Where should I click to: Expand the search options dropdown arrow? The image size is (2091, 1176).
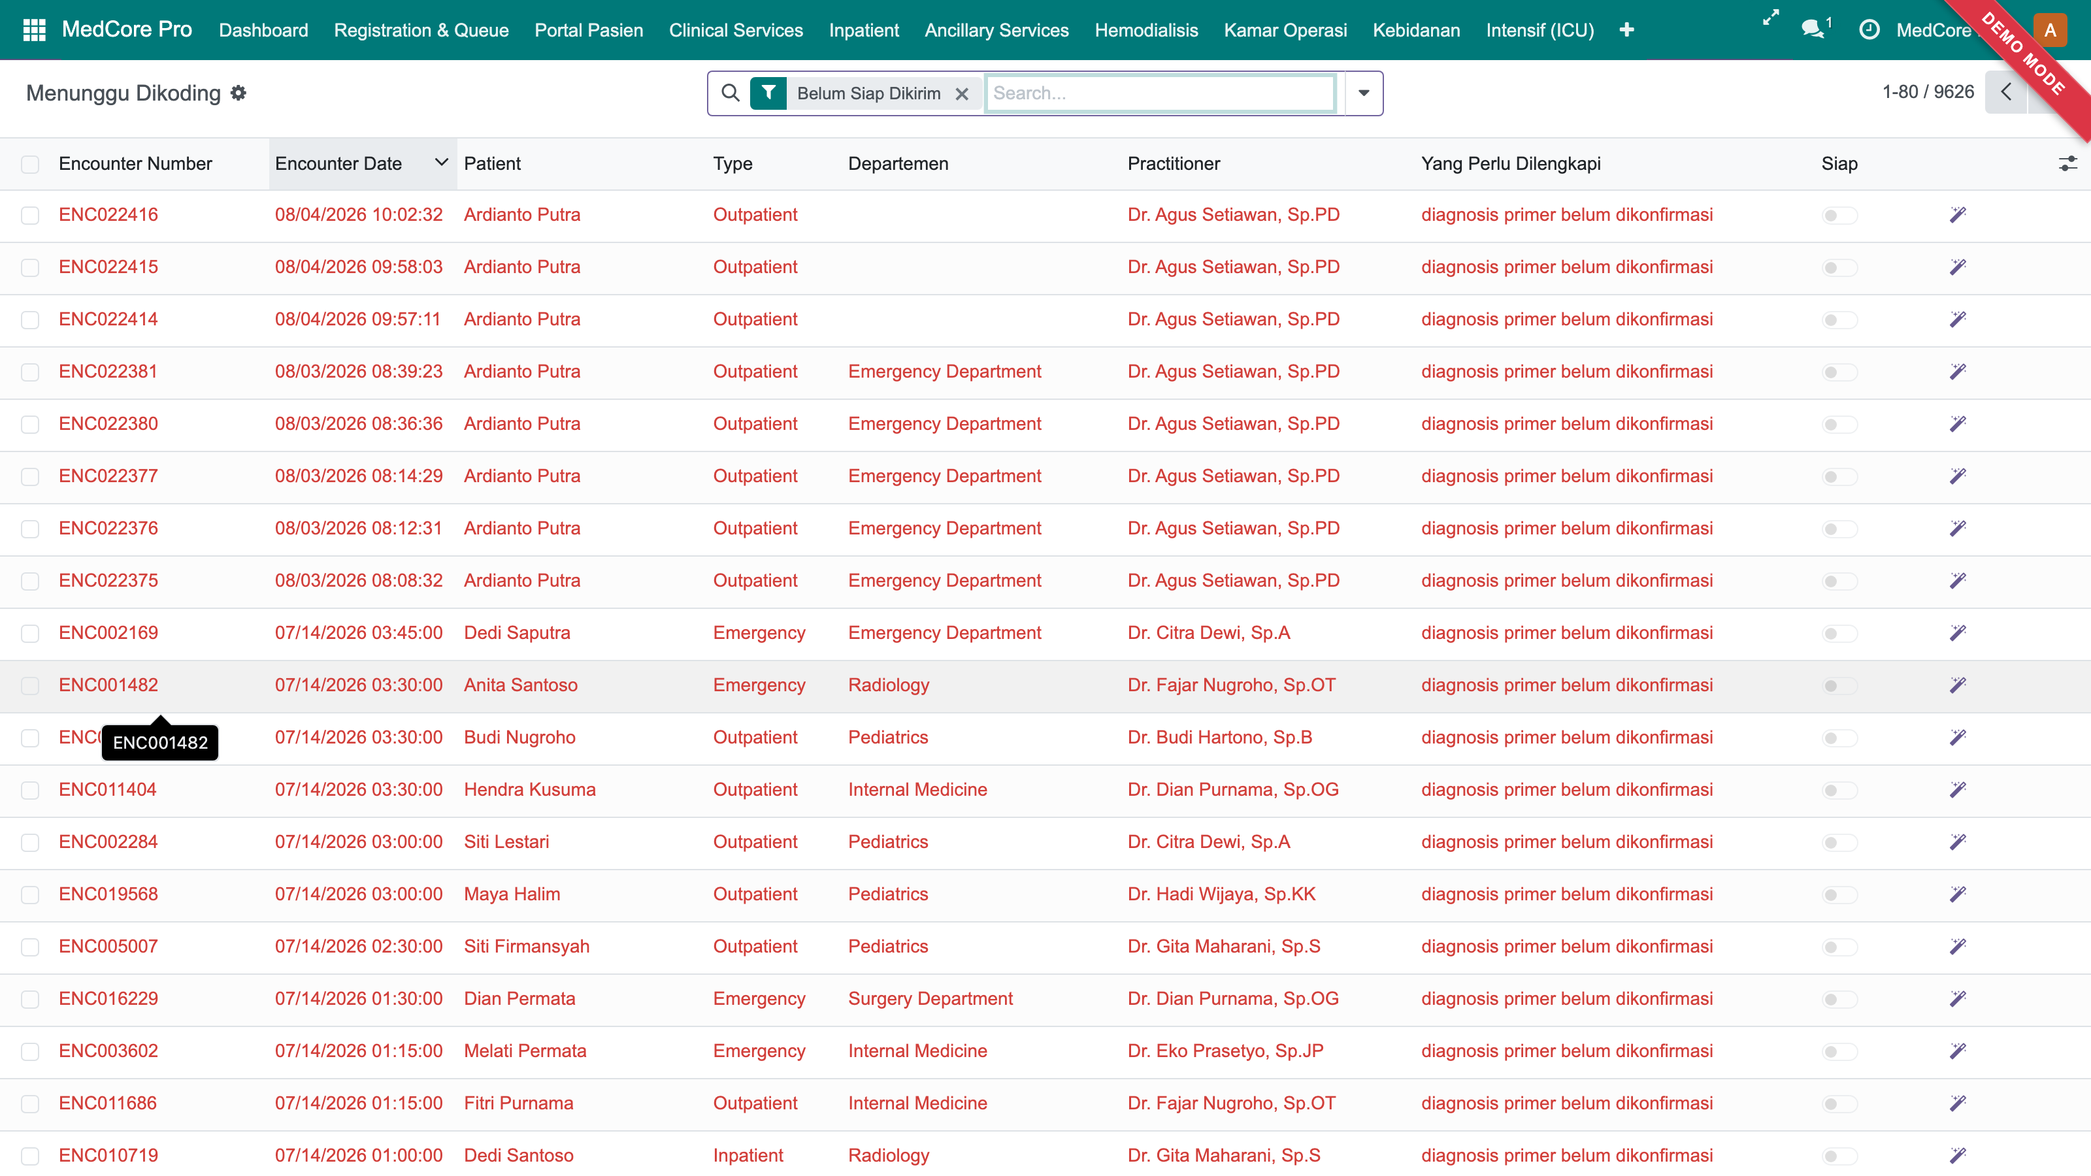coord(1364,93)
